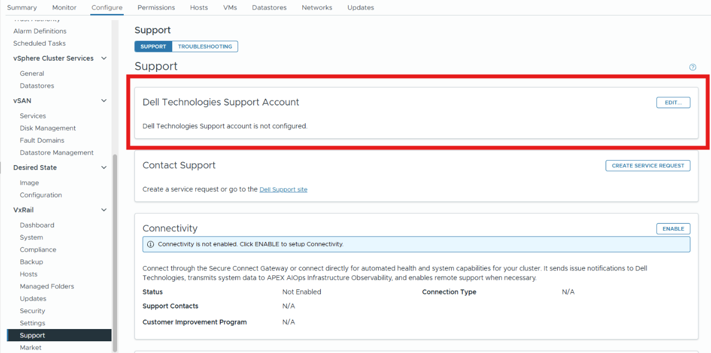Open the Permissions tab
This screenshot has width=711, height=353.
click(156, 7)
